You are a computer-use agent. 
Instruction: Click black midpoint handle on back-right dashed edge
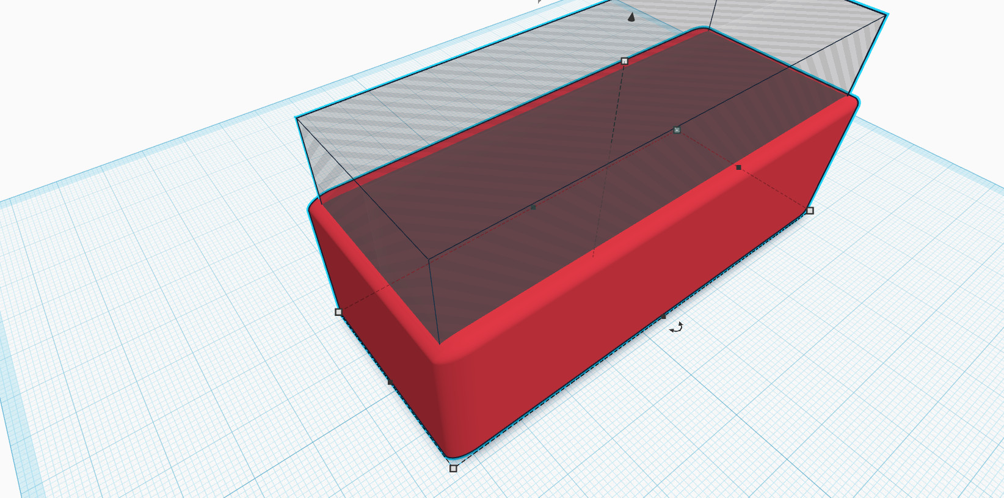[738, 167]
